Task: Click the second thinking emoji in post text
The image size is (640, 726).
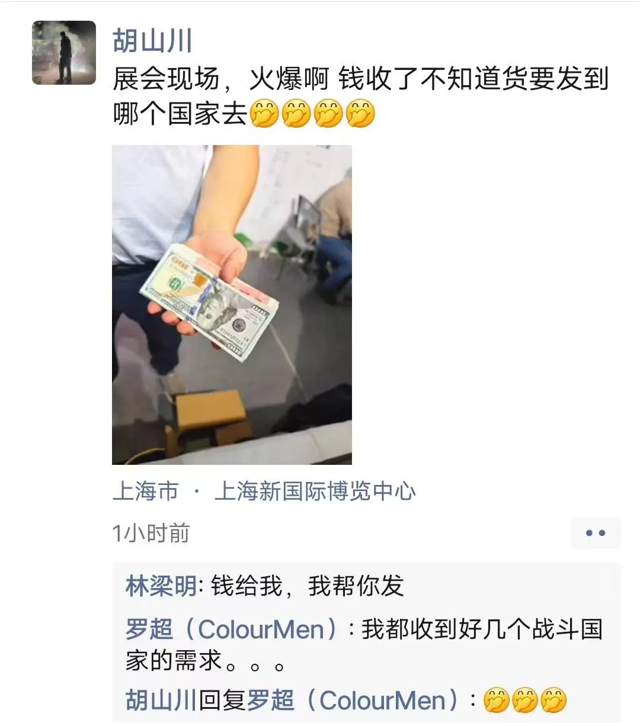Action: [x=296, y=114]
